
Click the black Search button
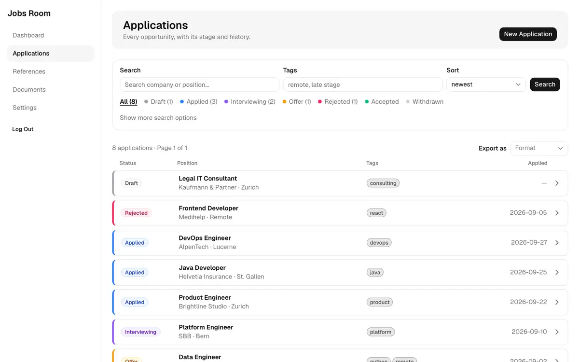coord(545,84)
